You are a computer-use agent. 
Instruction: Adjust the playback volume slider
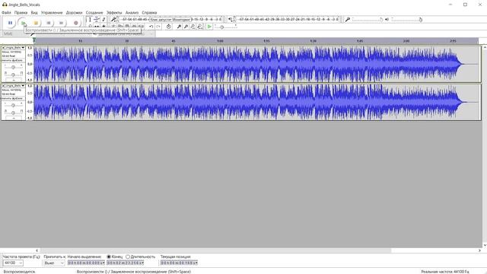407,20
